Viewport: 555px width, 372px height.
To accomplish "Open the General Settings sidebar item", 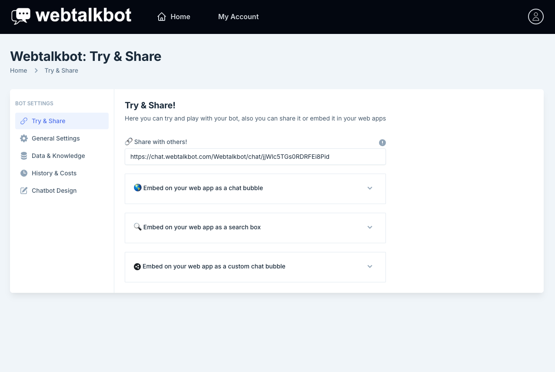I will point(56,138).
